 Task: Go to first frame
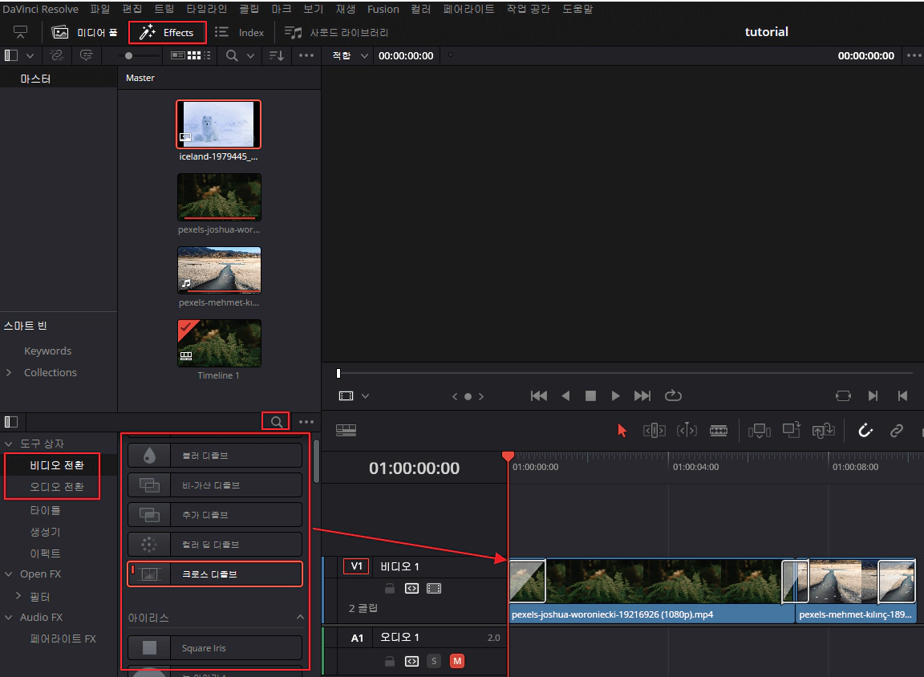click(539, 396)
